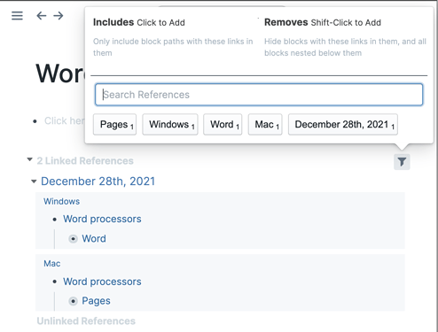
Task: Add the Mac filter
Action: click(x=265, y=125)
